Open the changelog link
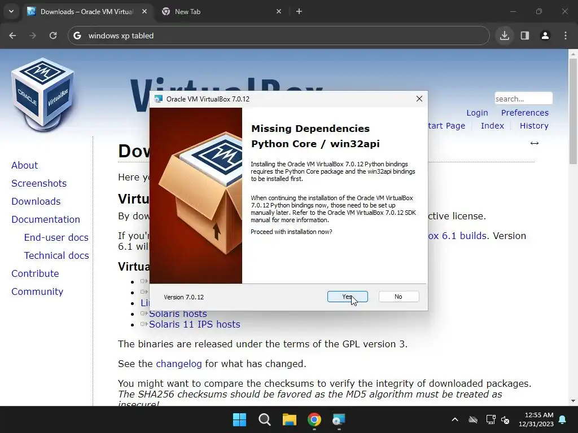 (x=179, y=364)
